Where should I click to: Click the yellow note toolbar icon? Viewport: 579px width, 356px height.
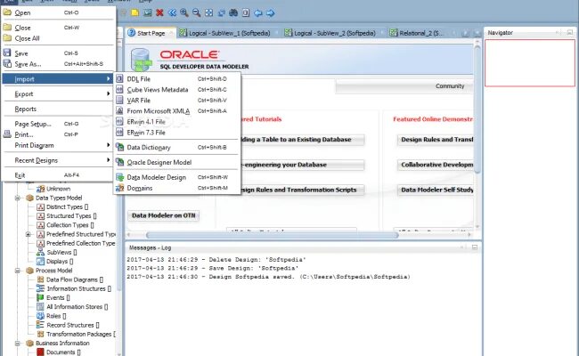(x=135, y=13)
